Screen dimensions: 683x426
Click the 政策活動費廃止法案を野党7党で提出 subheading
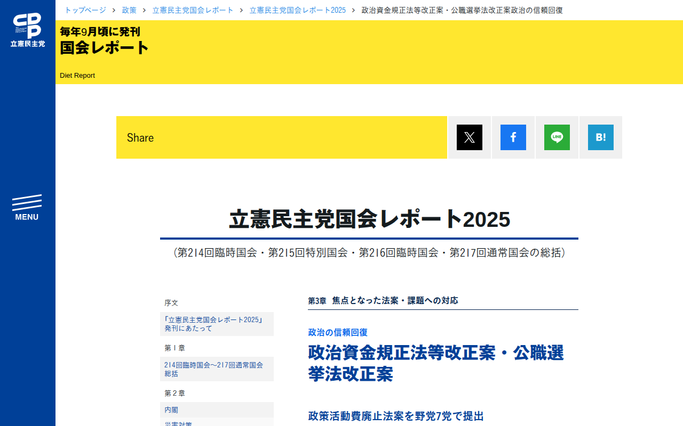click(396, 416)
